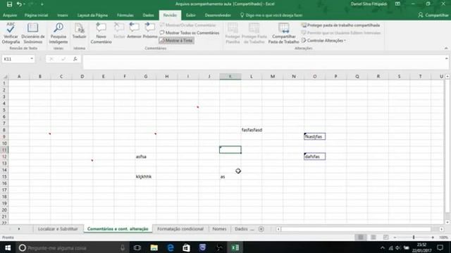Screen dimensions: 451x253
Task: Click the Save icon in quick access toolbar
Action: pyautogui.click(x=9, y=4)
